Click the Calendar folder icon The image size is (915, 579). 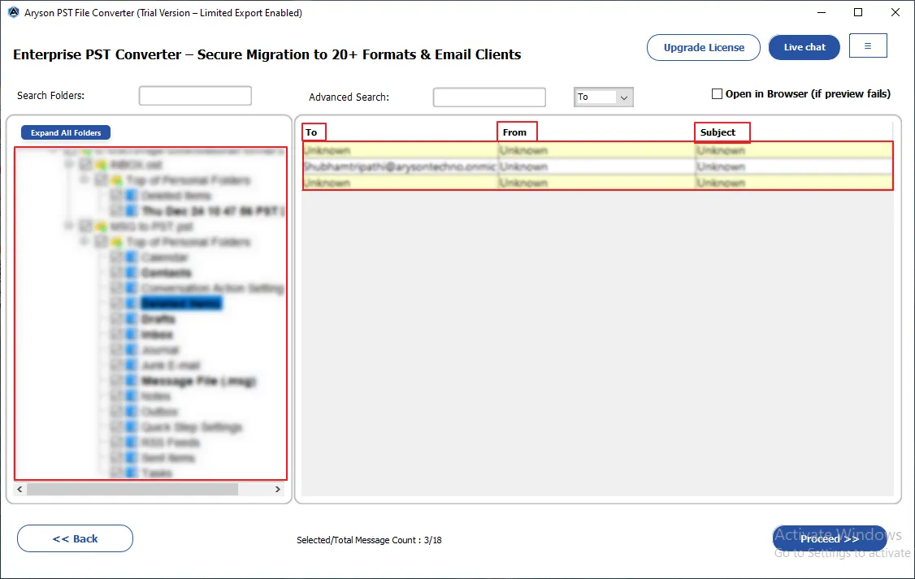pos(131,257)
